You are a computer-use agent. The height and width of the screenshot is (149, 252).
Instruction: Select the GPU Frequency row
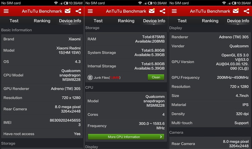(210, 78)
